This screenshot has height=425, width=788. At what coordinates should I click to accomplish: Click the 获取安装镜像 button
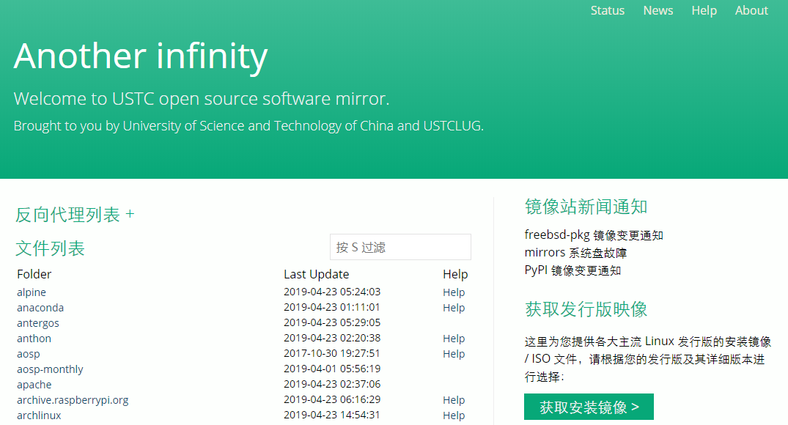pos(589,407)
